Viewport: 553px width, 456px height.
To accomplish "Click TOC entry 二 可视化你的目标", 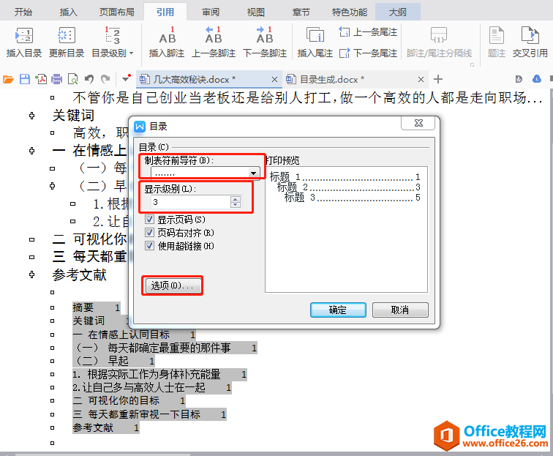I will tap(129, 400).
